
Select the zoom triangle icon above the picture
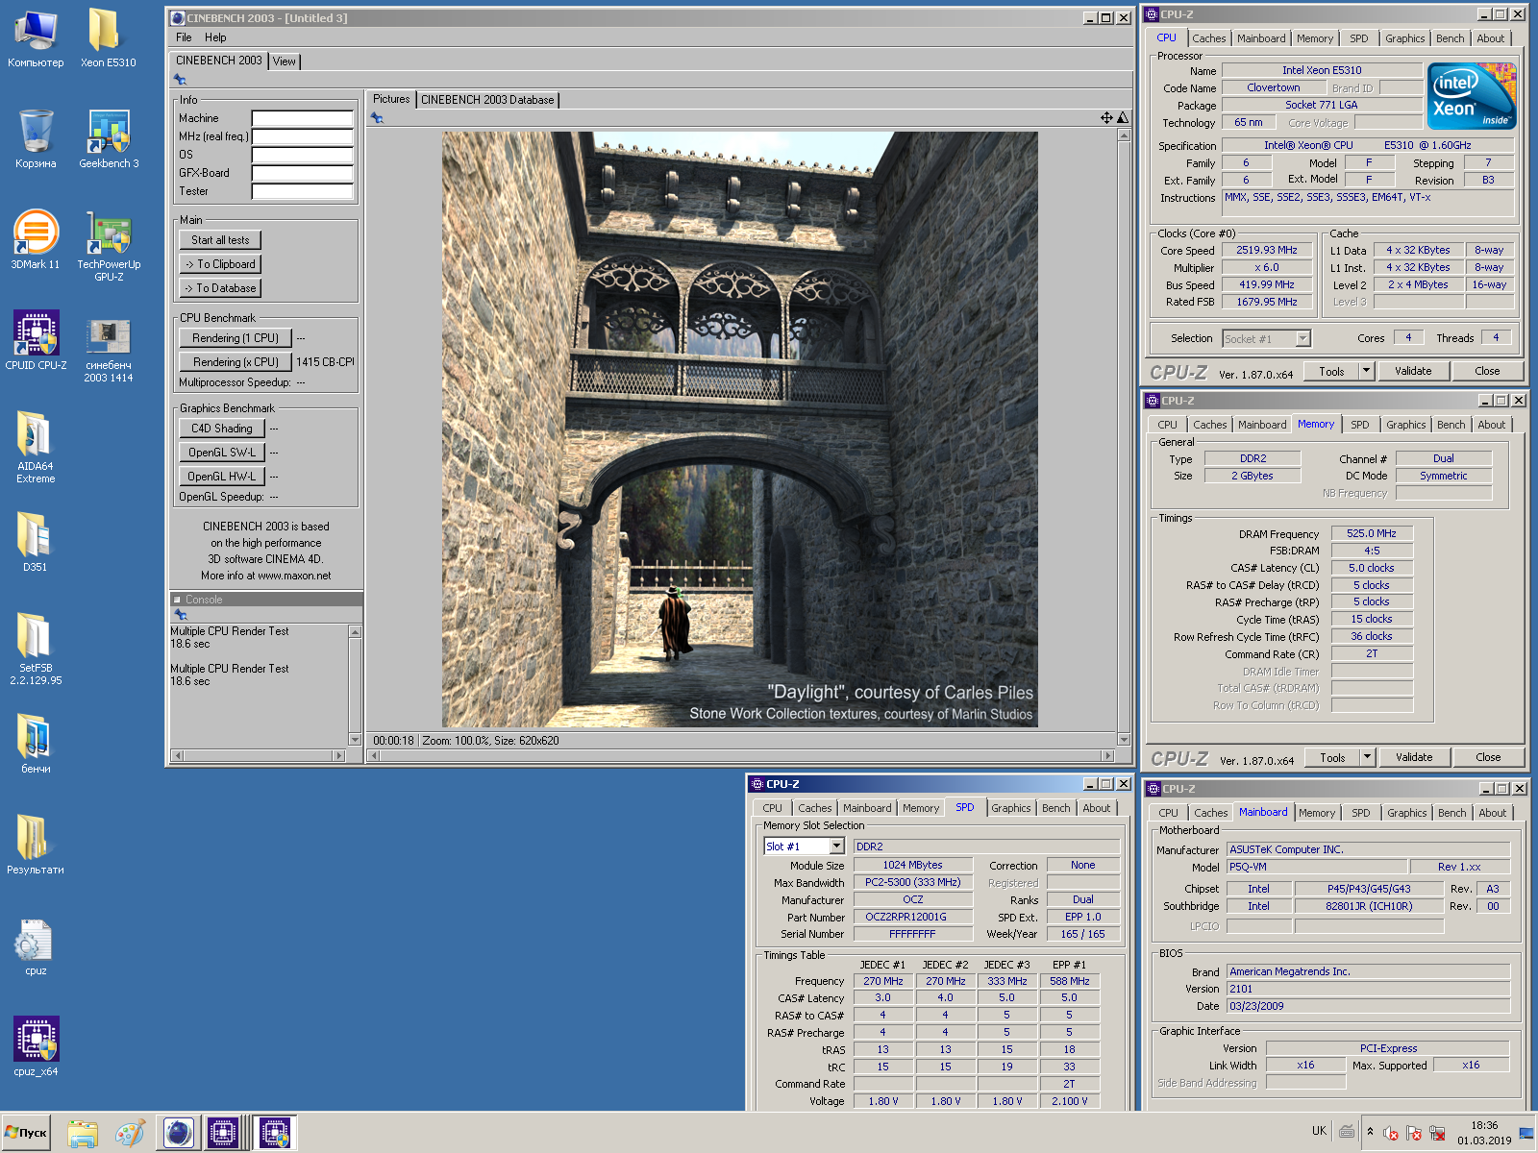pyautogui.click(x=1122, y=117)
